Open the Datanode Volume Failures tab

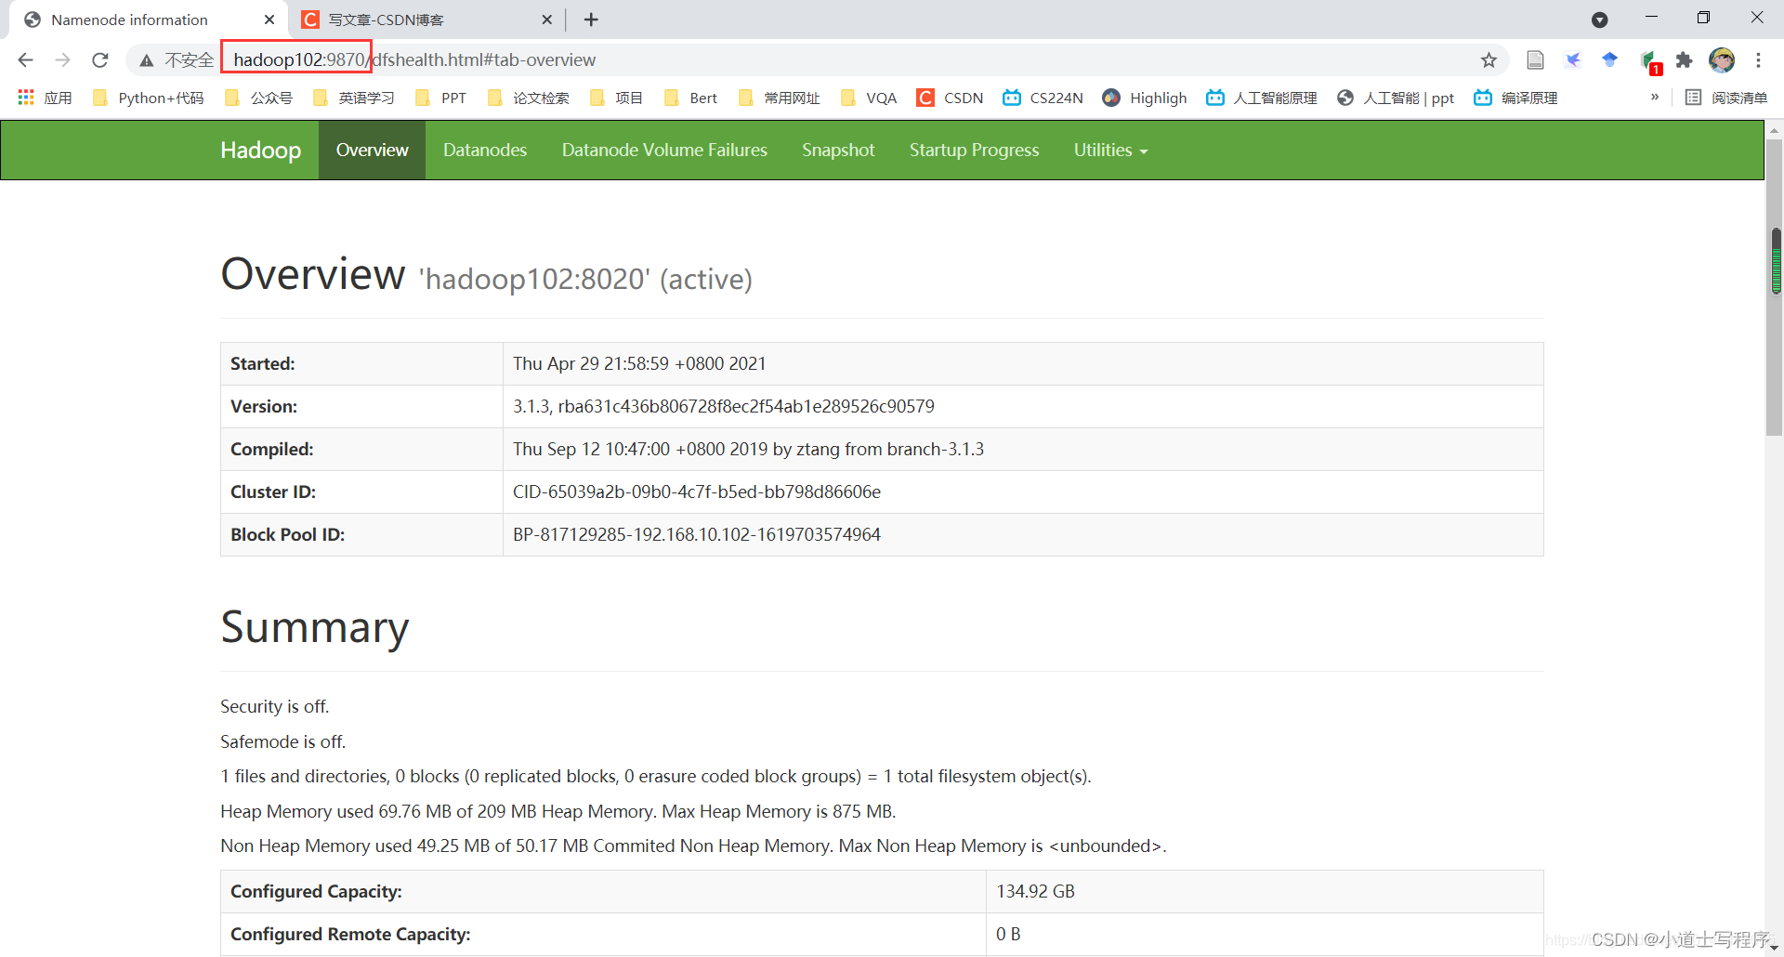(664, 150)
